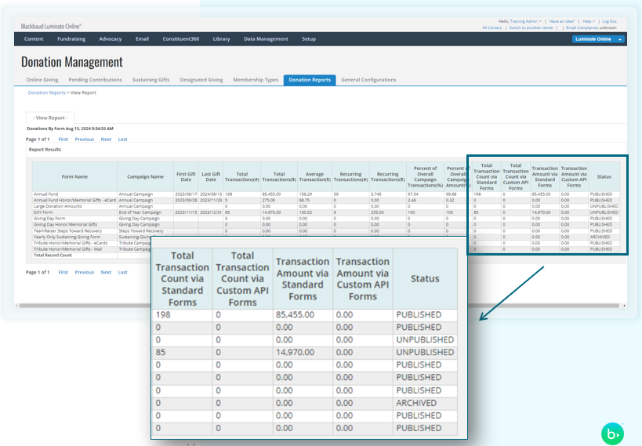Viewport: 642px width, 446px height.
Task: Open the Fundraising menu
Action: [71, 38]
